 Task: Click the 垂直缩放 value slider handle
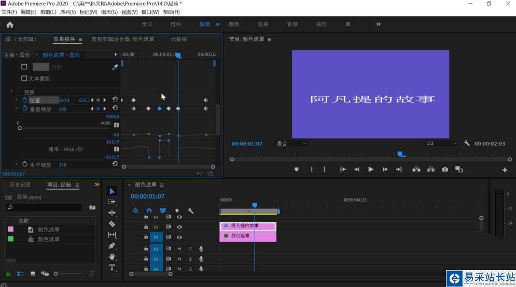pyautogui.click(x=20, y=128)
